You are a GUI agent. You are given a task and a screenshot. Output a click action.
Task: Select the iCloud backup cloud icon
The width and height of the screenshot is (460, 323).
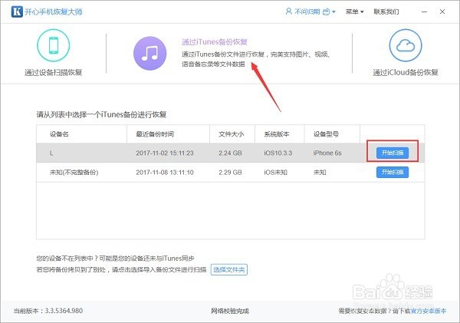[x=406, y=45]
